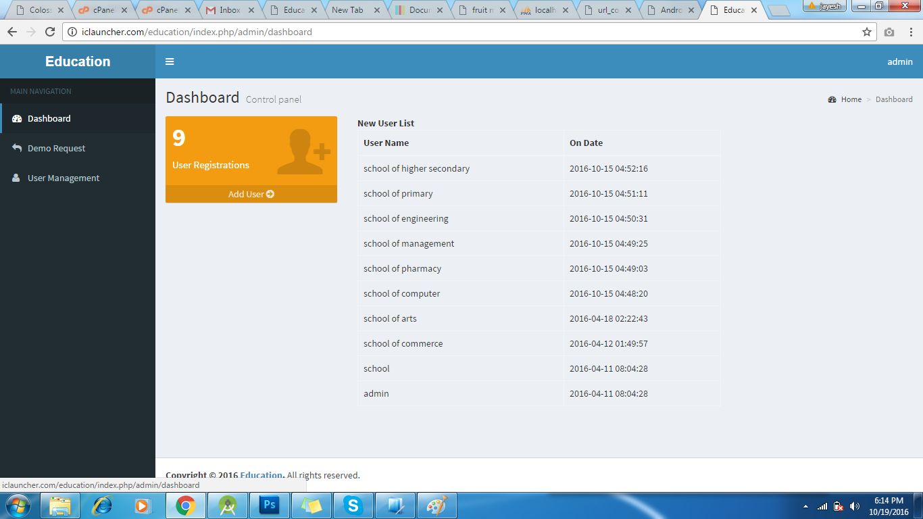Go back with browser back arrow
The width and height of the screenshot is (923, 519).
(12, 32)
